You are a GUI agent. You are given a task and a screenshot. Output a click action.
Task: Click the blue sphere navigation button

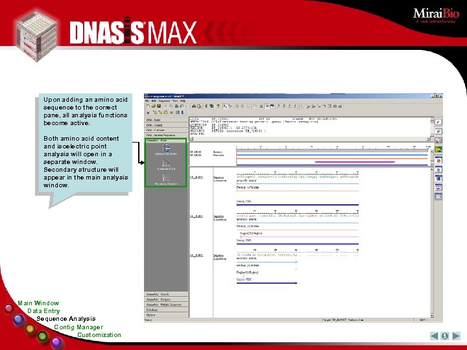tap(19, 320)
